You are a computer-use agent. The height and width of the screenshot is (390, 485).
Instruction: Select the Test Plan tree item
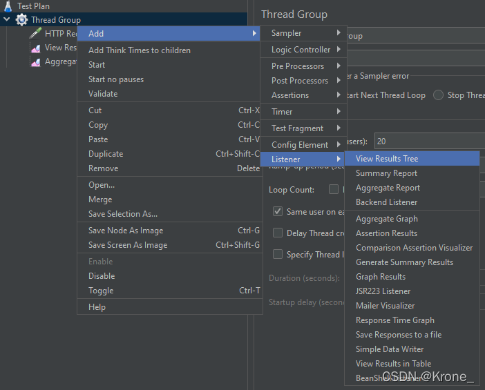pos(33,6)
